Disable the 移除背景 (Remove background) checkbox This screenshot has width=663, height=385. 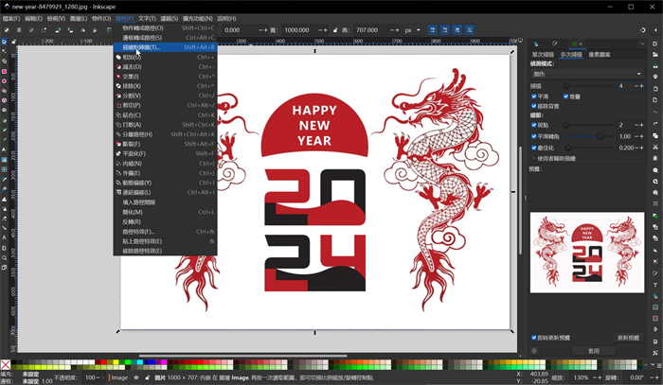point(534,105)
